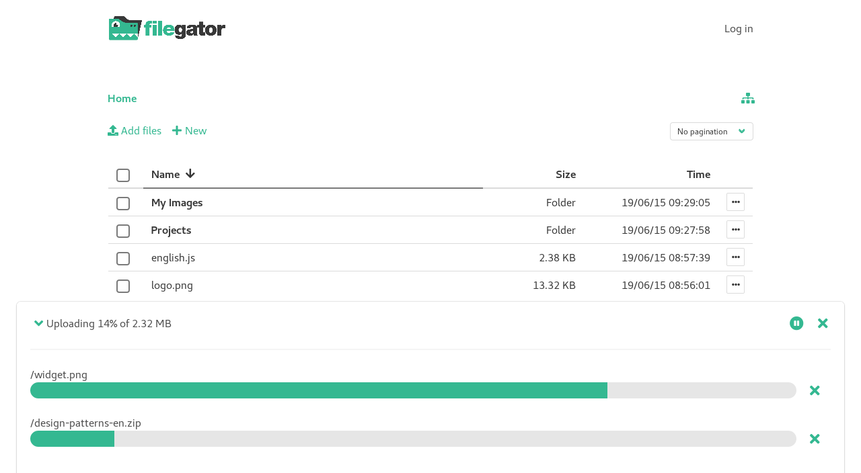
Task: Open the actions menu for english.js
Action: (x=735, y=257)
